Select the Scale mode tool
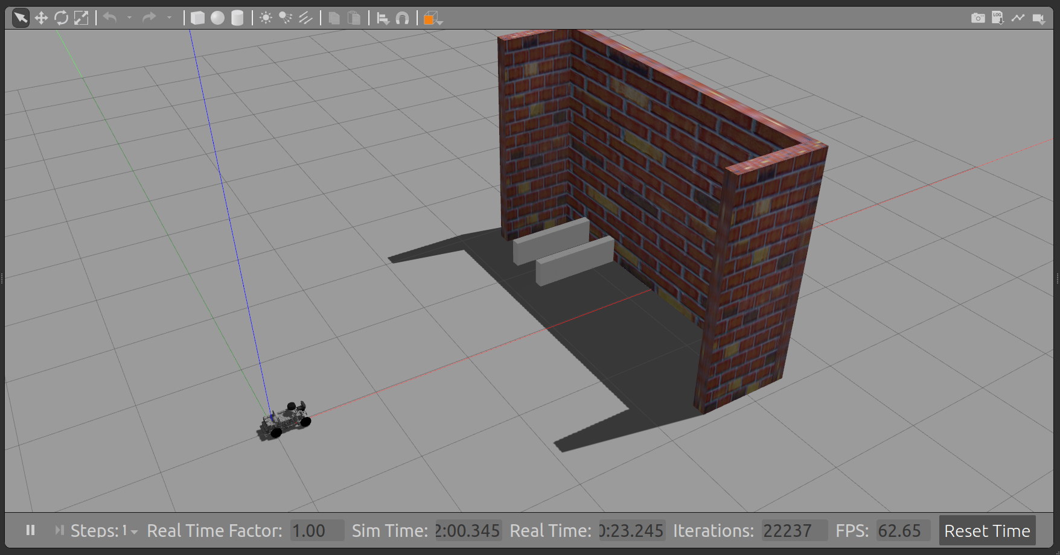The height and width of the screenshot is (555, 1060). click(x=81, y=18)
